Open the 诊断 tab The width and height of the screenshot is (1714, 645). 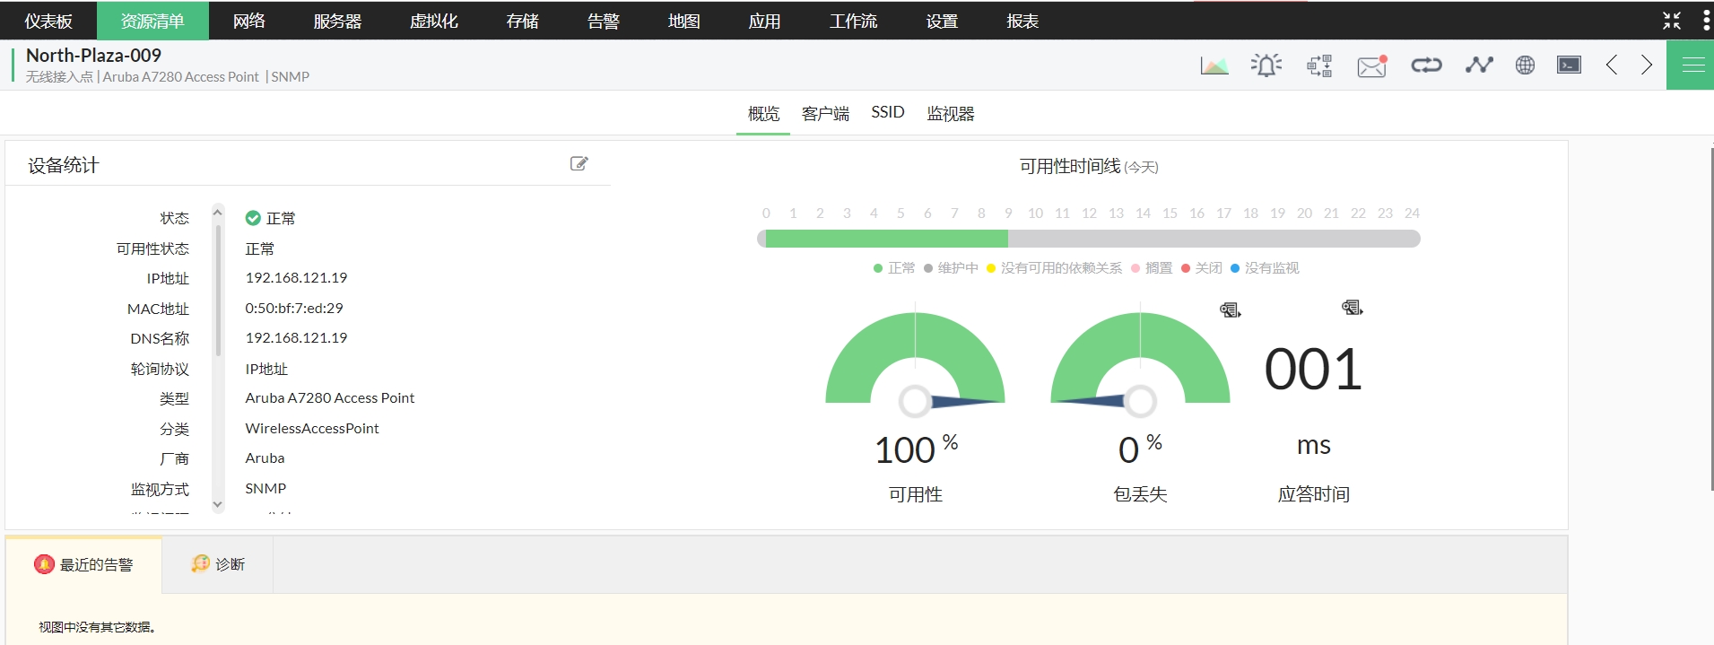218,564
